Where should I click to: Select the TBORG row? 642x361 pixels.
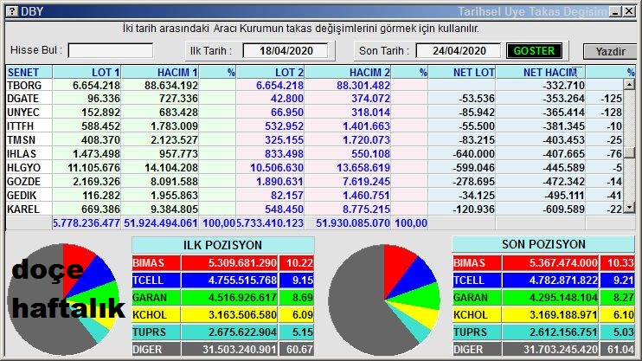coord(314,85)
